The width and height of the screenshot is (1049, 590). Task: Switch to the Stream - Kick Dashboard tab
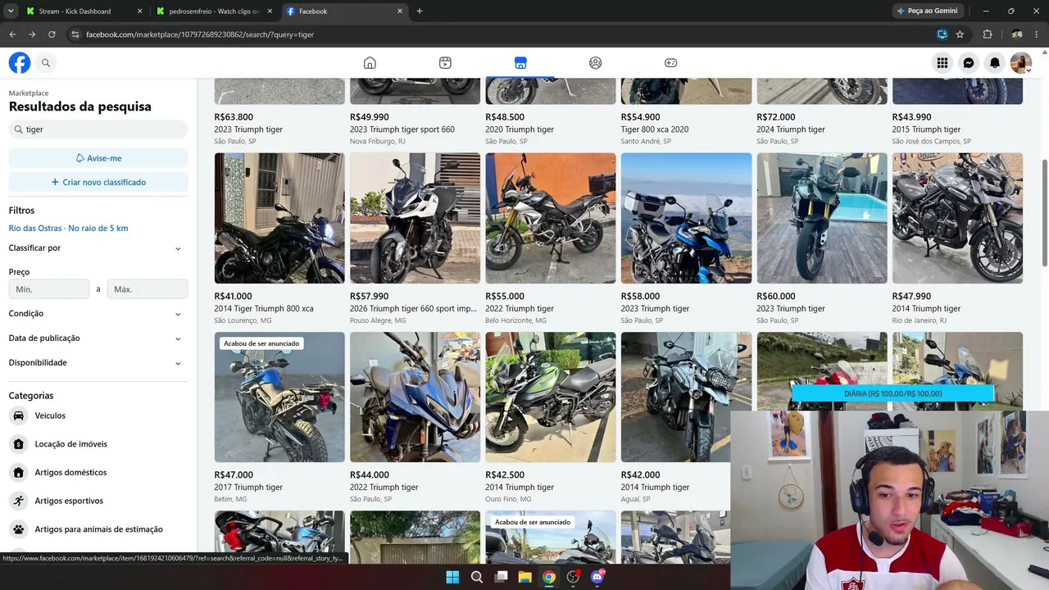pos(84,11)
